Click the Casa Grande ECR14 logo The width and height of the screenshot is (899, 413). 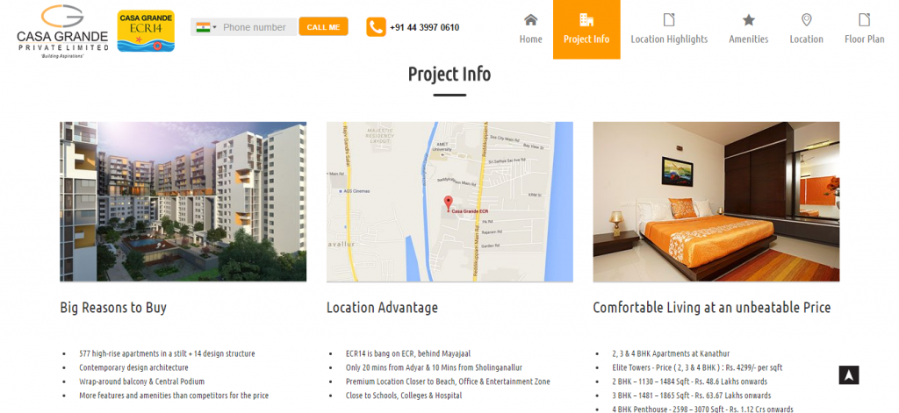point(147,31)
